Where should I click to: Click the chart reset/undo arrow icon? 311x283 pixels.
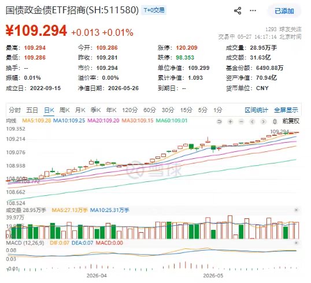point(219,121)
